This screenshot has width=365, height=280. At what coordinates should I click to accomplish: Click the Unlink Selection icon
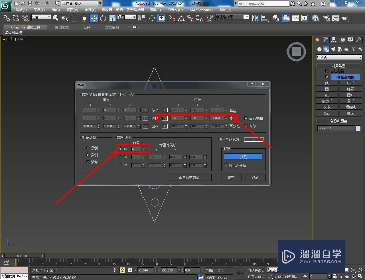16,18
